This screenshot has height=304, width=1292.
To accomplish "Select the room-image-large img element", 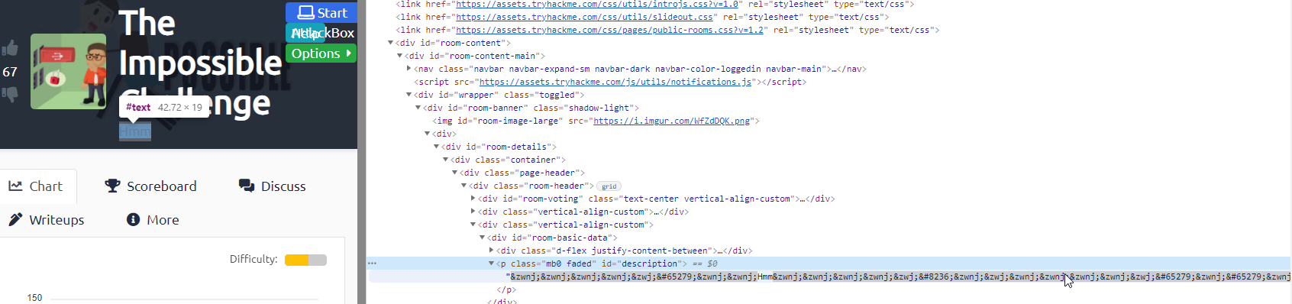I will click(596, 121).
